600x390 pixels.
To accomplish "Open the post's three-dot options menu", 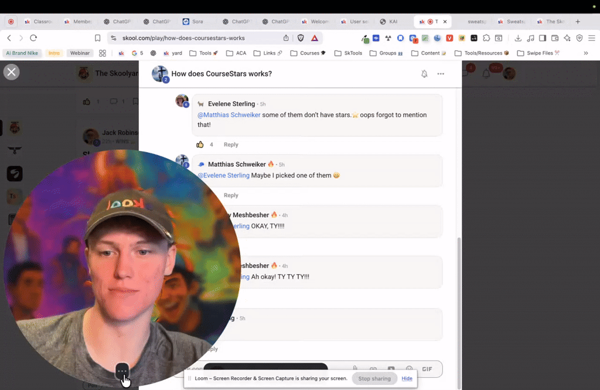I will (441, 74).
